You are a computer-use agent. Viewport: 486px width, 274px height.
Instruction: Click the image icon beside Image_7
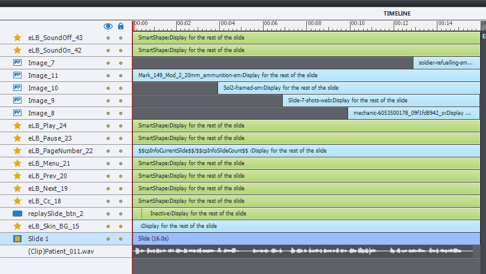coord(17,63)
